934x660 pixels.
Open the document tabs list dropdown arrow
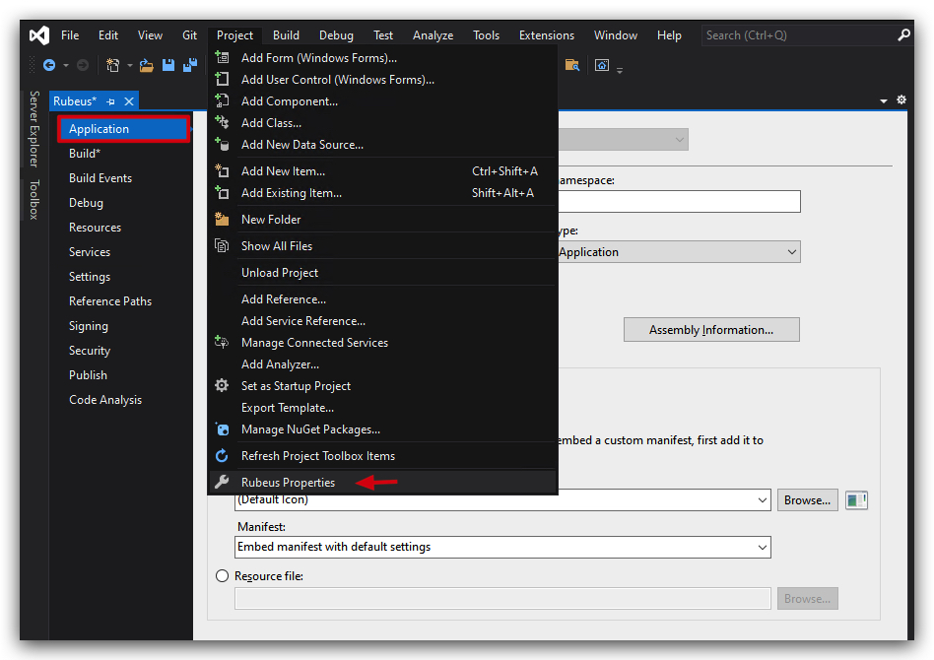(x=884, y=101)
